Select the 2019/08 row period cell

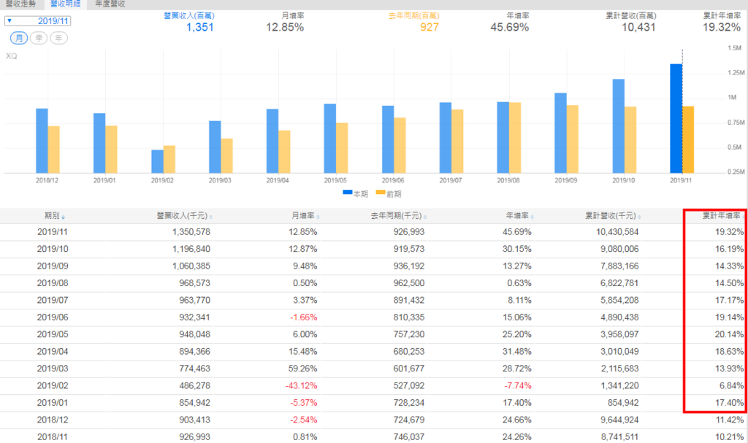tap(53, 283)
